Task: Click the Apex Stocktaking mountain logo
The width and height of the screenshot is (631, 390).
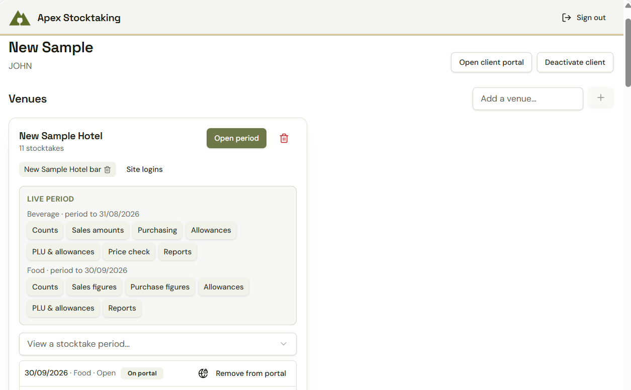Action: [x=20, y=18]
